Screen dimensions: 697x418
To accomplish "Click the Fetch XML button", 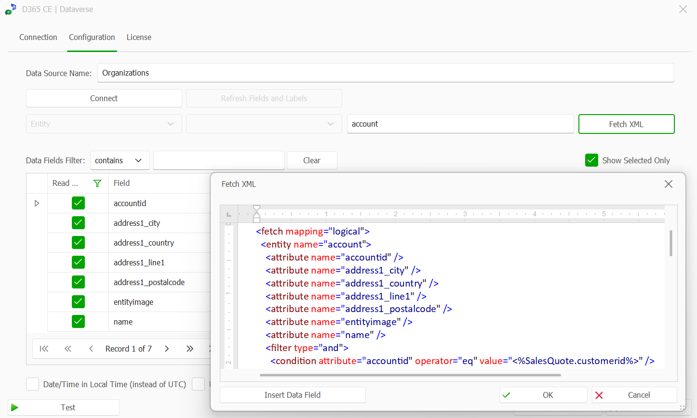I will (626, 124).
